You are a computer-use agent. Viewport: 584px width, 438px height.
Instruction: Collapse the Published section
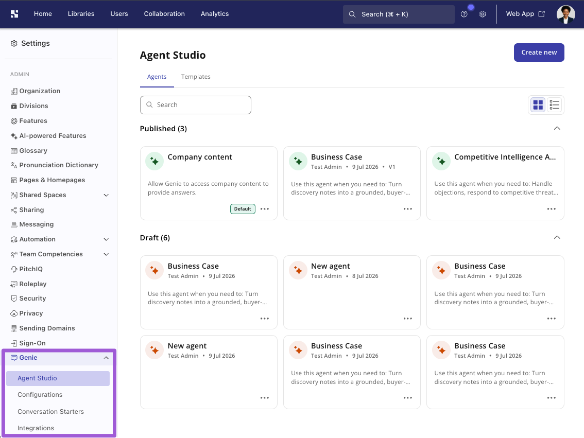[557, 128]
